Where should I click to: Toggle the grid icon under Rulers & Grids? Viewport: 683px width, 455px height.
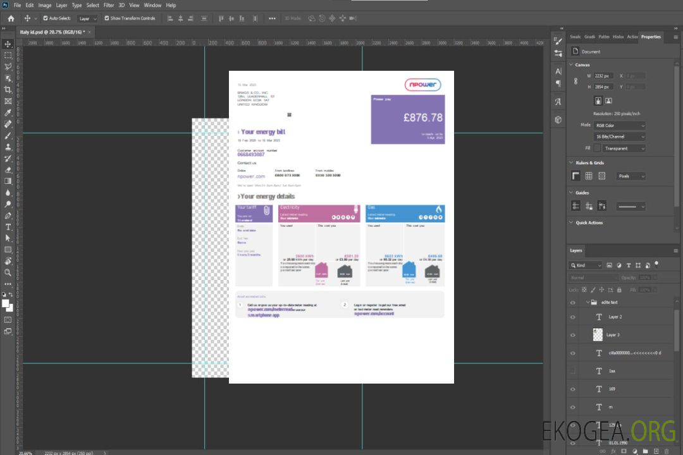pos(589,176)
